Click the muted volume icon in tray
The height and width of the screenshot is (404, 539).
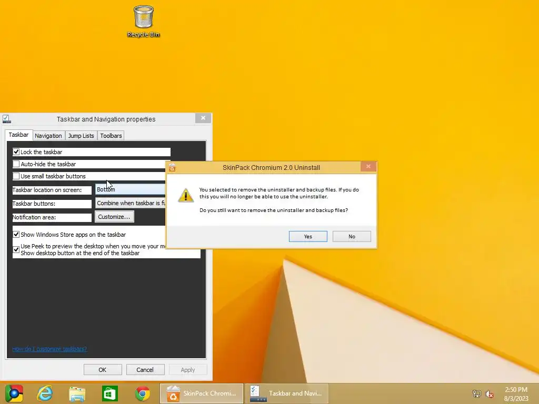click(489, 394)
